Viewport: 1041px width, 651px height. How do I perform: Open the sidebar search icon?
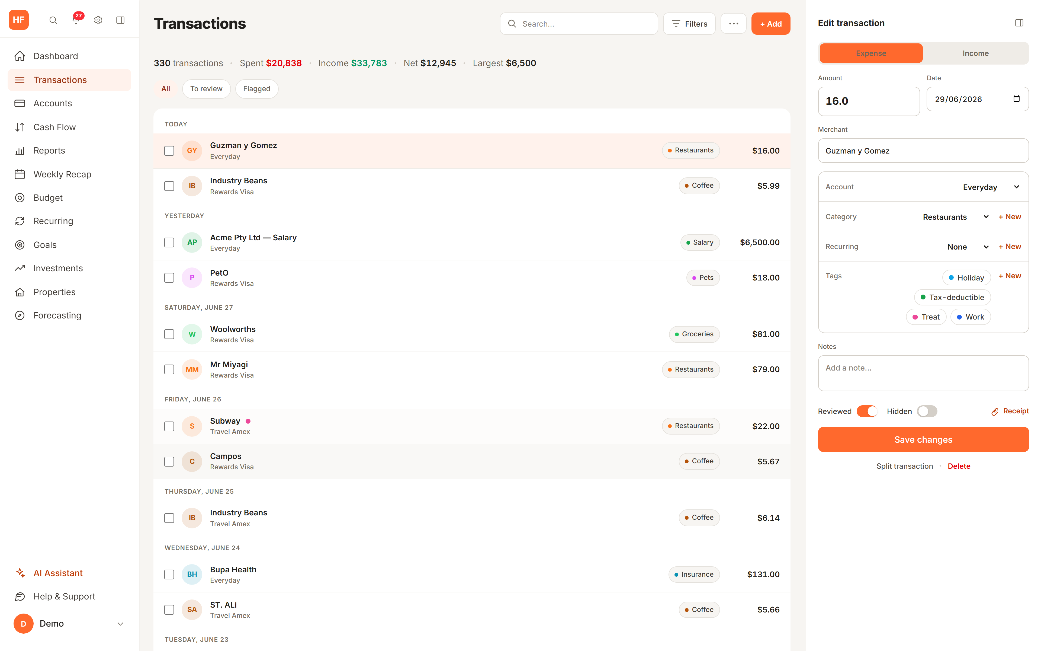(53, 20)
